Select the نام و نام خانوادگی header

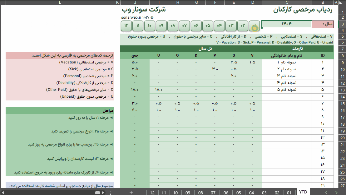(287, 56)
